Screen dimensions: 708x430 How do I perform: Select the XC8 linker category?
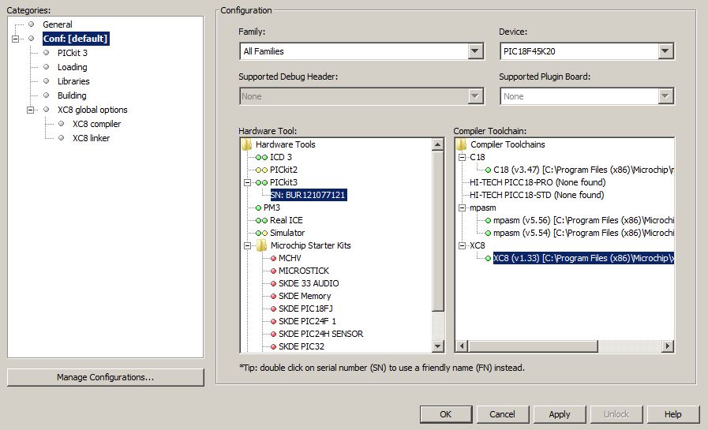[x=92, y=138]
